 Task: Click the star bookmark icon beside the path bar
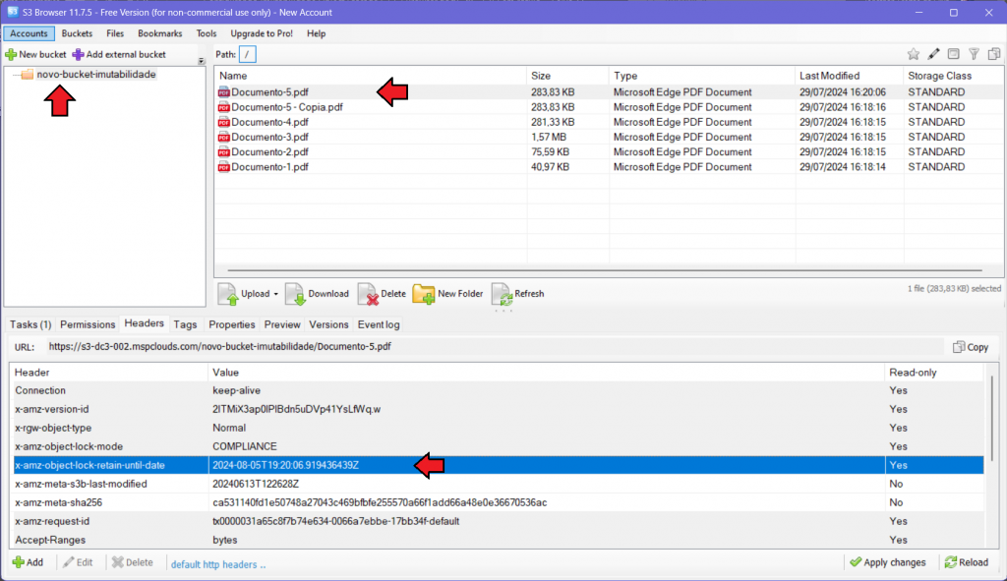point(914,55)
